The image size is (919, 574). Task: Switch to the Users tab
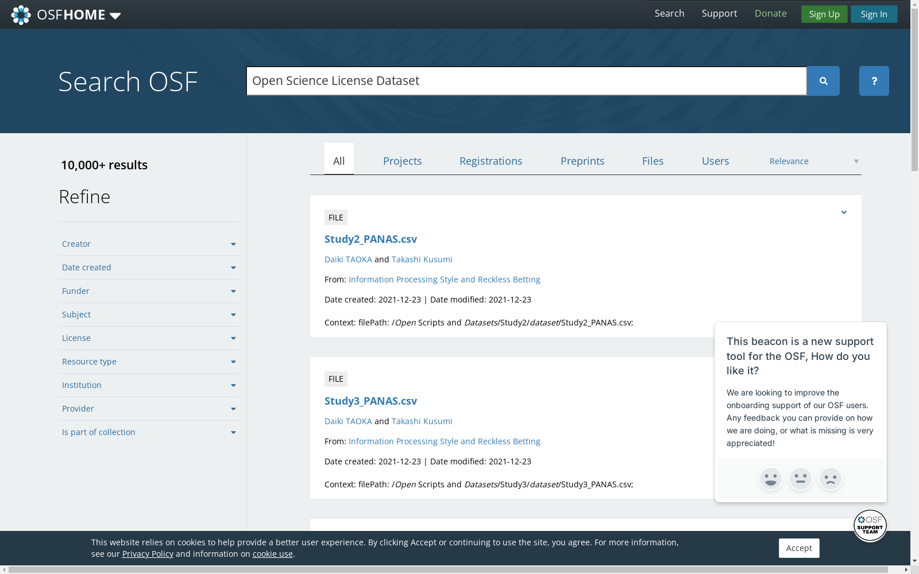(x=716, y=161)
